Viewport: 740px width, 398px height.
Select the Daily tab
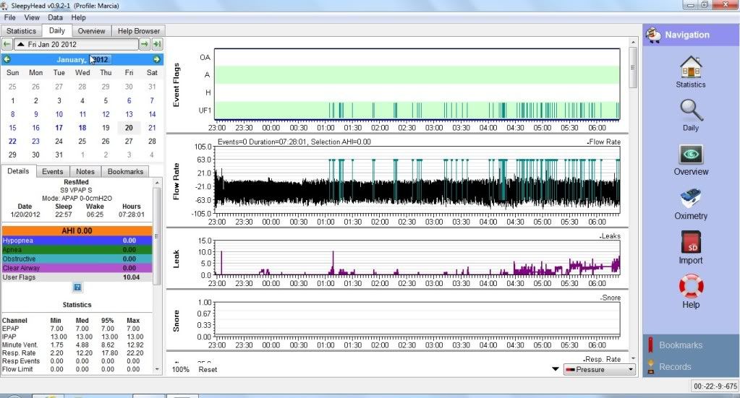click(x=56, y=30)
